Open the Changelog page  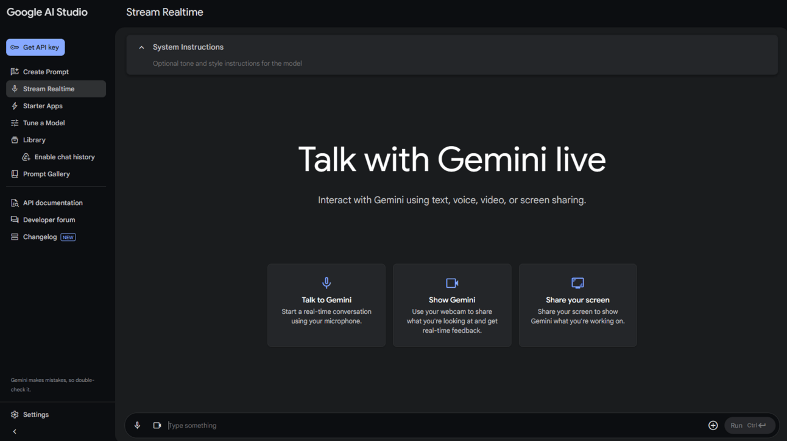[x=40, y=237]
